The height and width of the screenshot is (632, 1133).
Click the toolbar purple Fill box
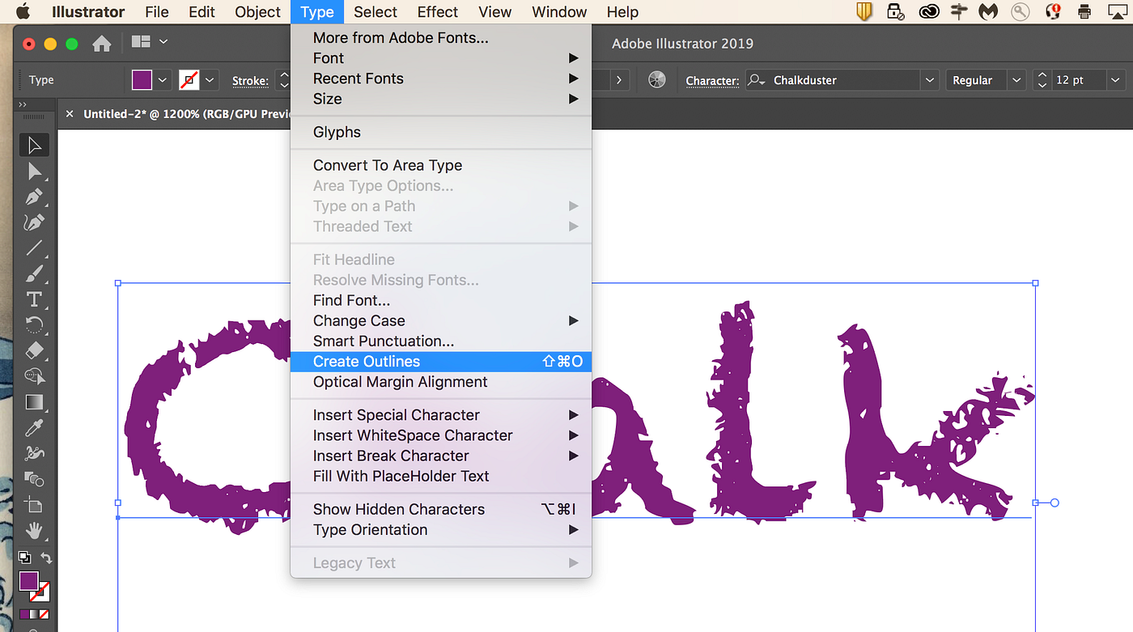29,581
